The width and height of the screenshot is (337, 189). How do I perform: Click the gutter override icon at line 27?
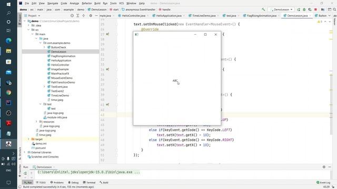click(x=107, y=34)
